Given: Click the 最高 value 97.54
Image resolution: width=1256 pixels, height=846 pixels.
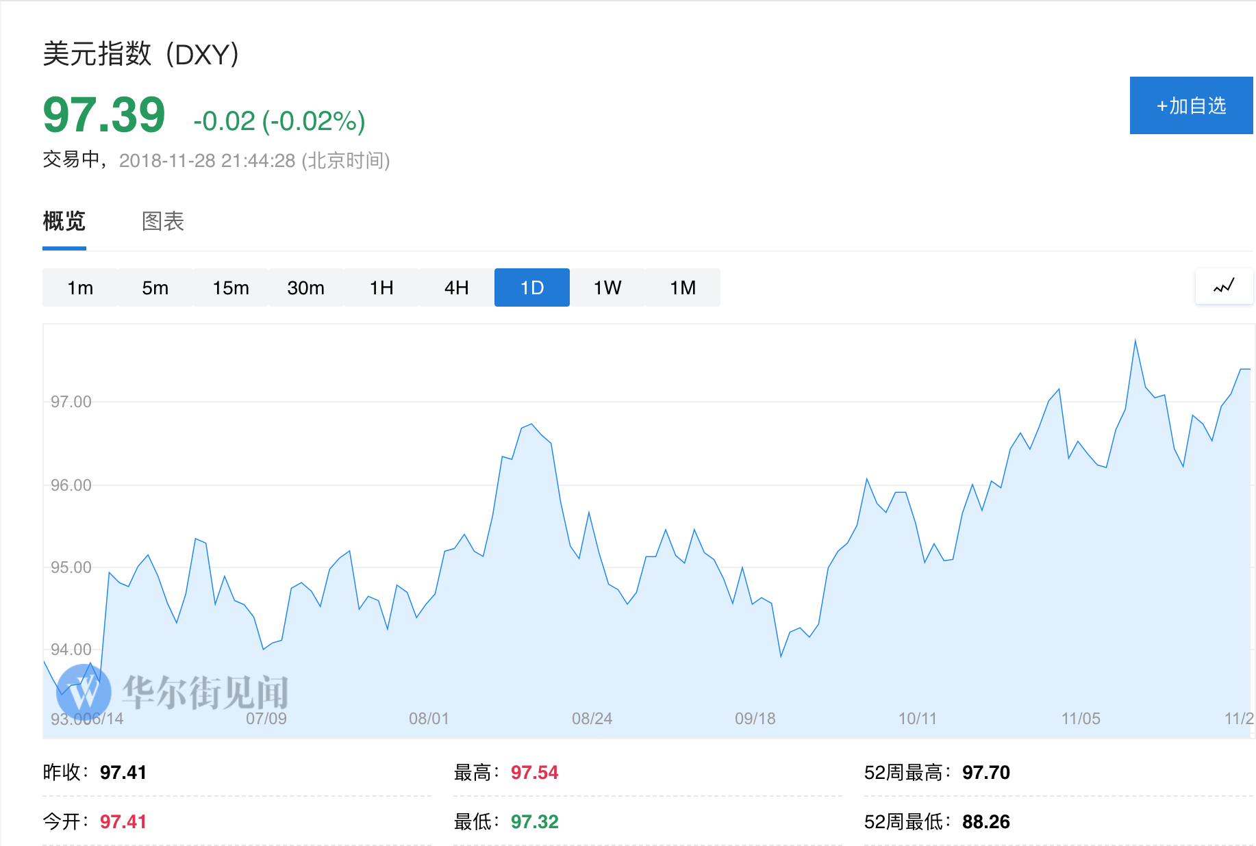Looking at the screenshot, I should [x=534, y=773].
